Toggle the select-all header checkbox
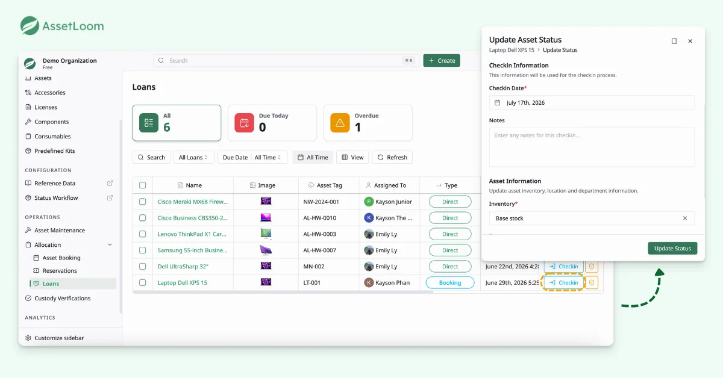 coord(143,185)
